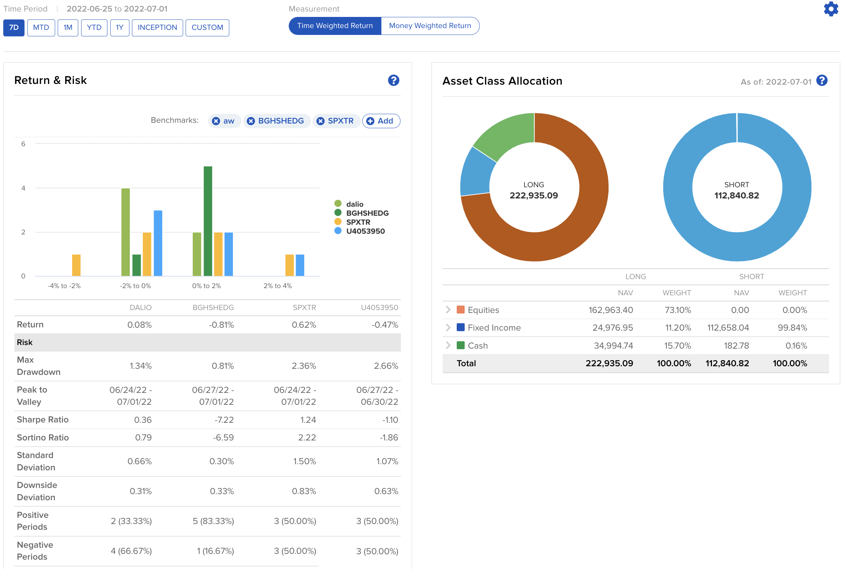The image size is (850, 569).
Task: Open the settings gear icon
Action: (831, 9)
